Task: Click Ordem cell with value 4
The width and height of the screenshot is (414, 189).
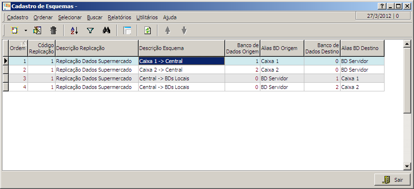Action: [x=18, y=87]
